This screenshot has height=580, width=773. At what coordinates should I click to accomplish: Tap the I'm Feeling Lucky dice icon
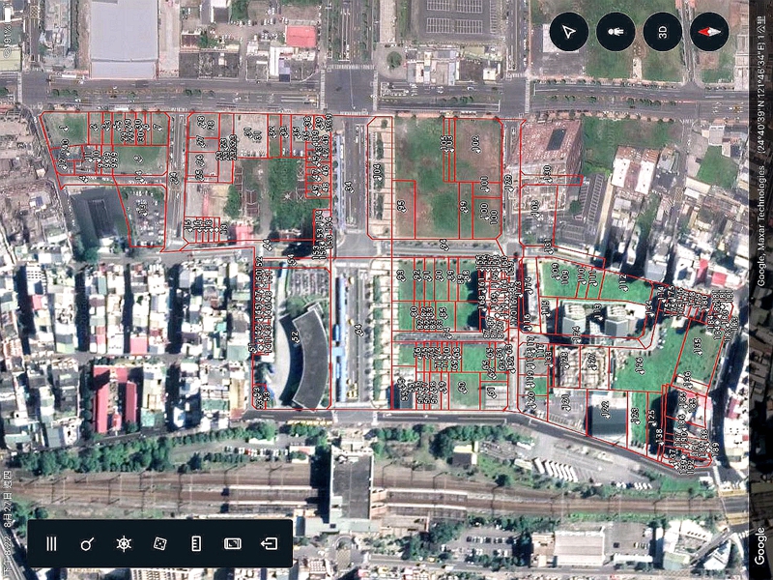click(159, 544)
